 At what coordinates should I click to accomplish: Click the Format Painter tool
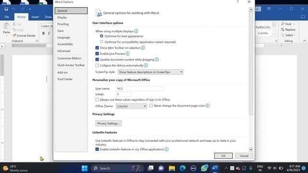coord(24,36)
